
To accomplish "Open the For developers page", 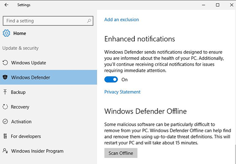I will click(x=49, y=136).
